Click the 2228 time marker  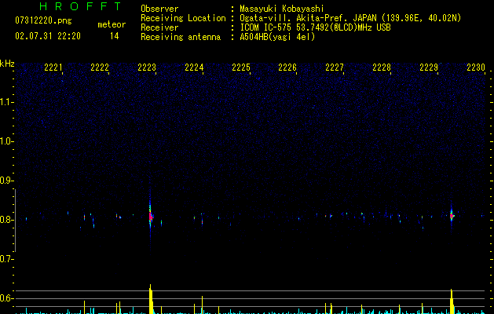(x=382, y=68)
